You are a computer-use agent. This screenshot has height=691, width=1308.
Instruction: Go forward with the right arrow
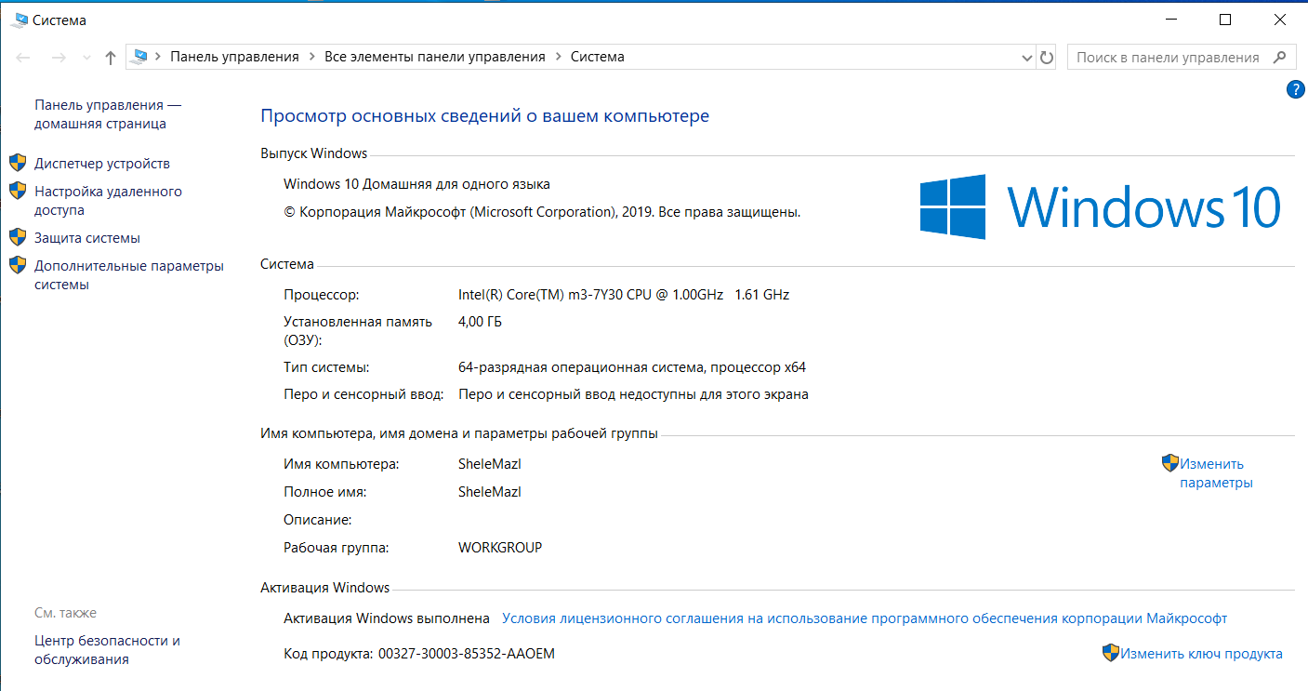[x=58, y=58]
